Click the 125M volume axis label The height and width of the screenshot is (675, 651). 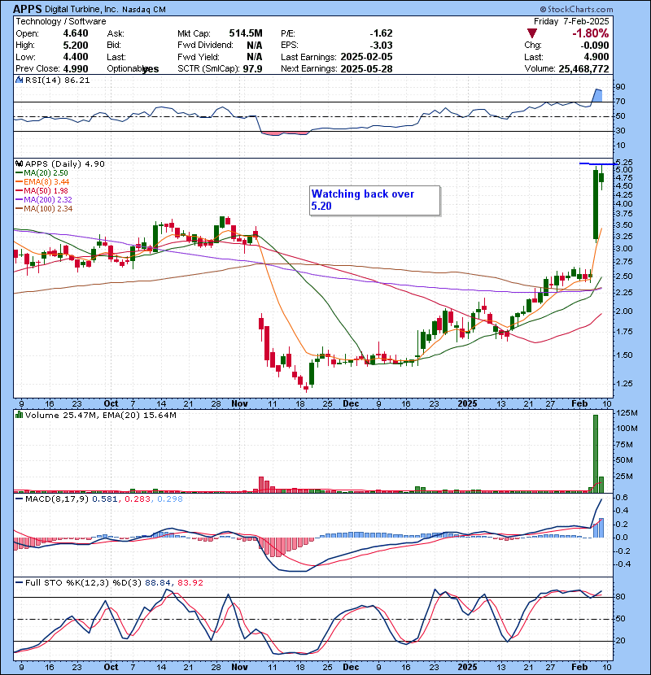tap(627, 413)
